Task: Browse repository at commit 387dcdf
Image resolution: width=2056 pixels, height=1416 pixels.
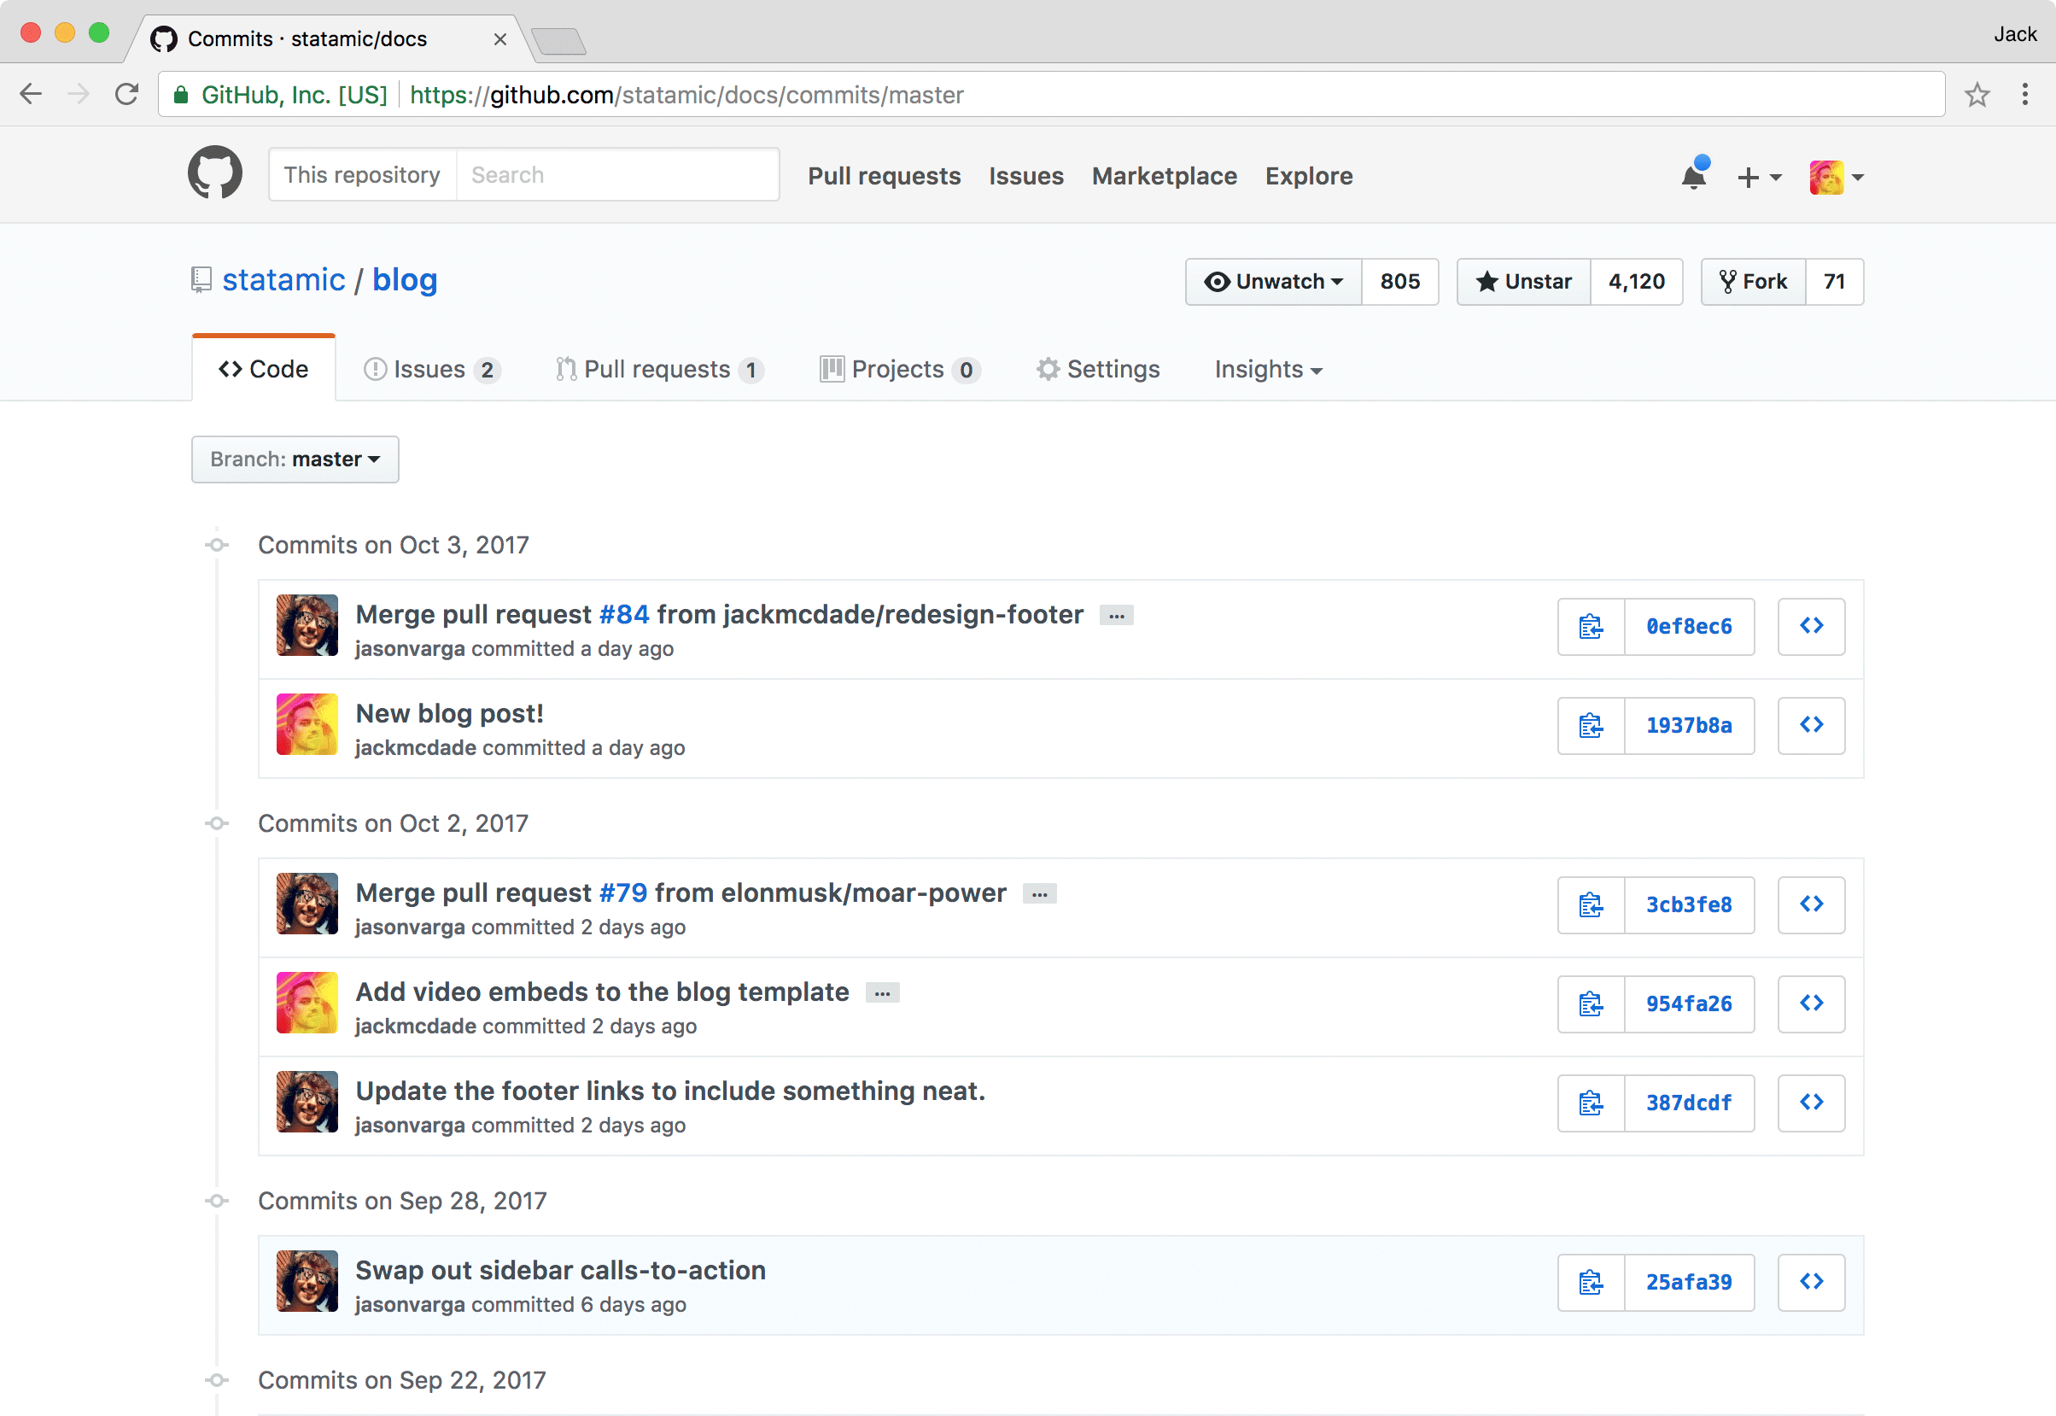Action: tap(1811, 1103)
